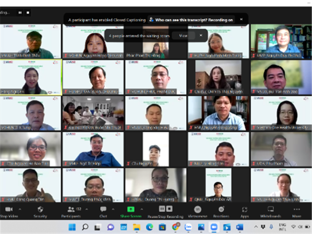Screen dimensions: 312x234
Task: Expand the arrow next to Stop Video
Action: (x=20, y=209)
